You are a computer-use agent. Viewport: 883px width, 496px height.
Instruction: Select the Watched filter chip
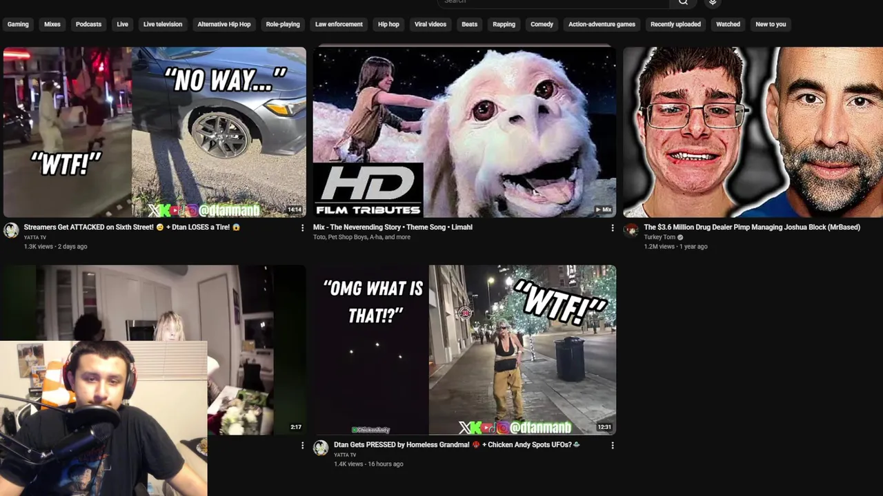click(x=728, y=24)
